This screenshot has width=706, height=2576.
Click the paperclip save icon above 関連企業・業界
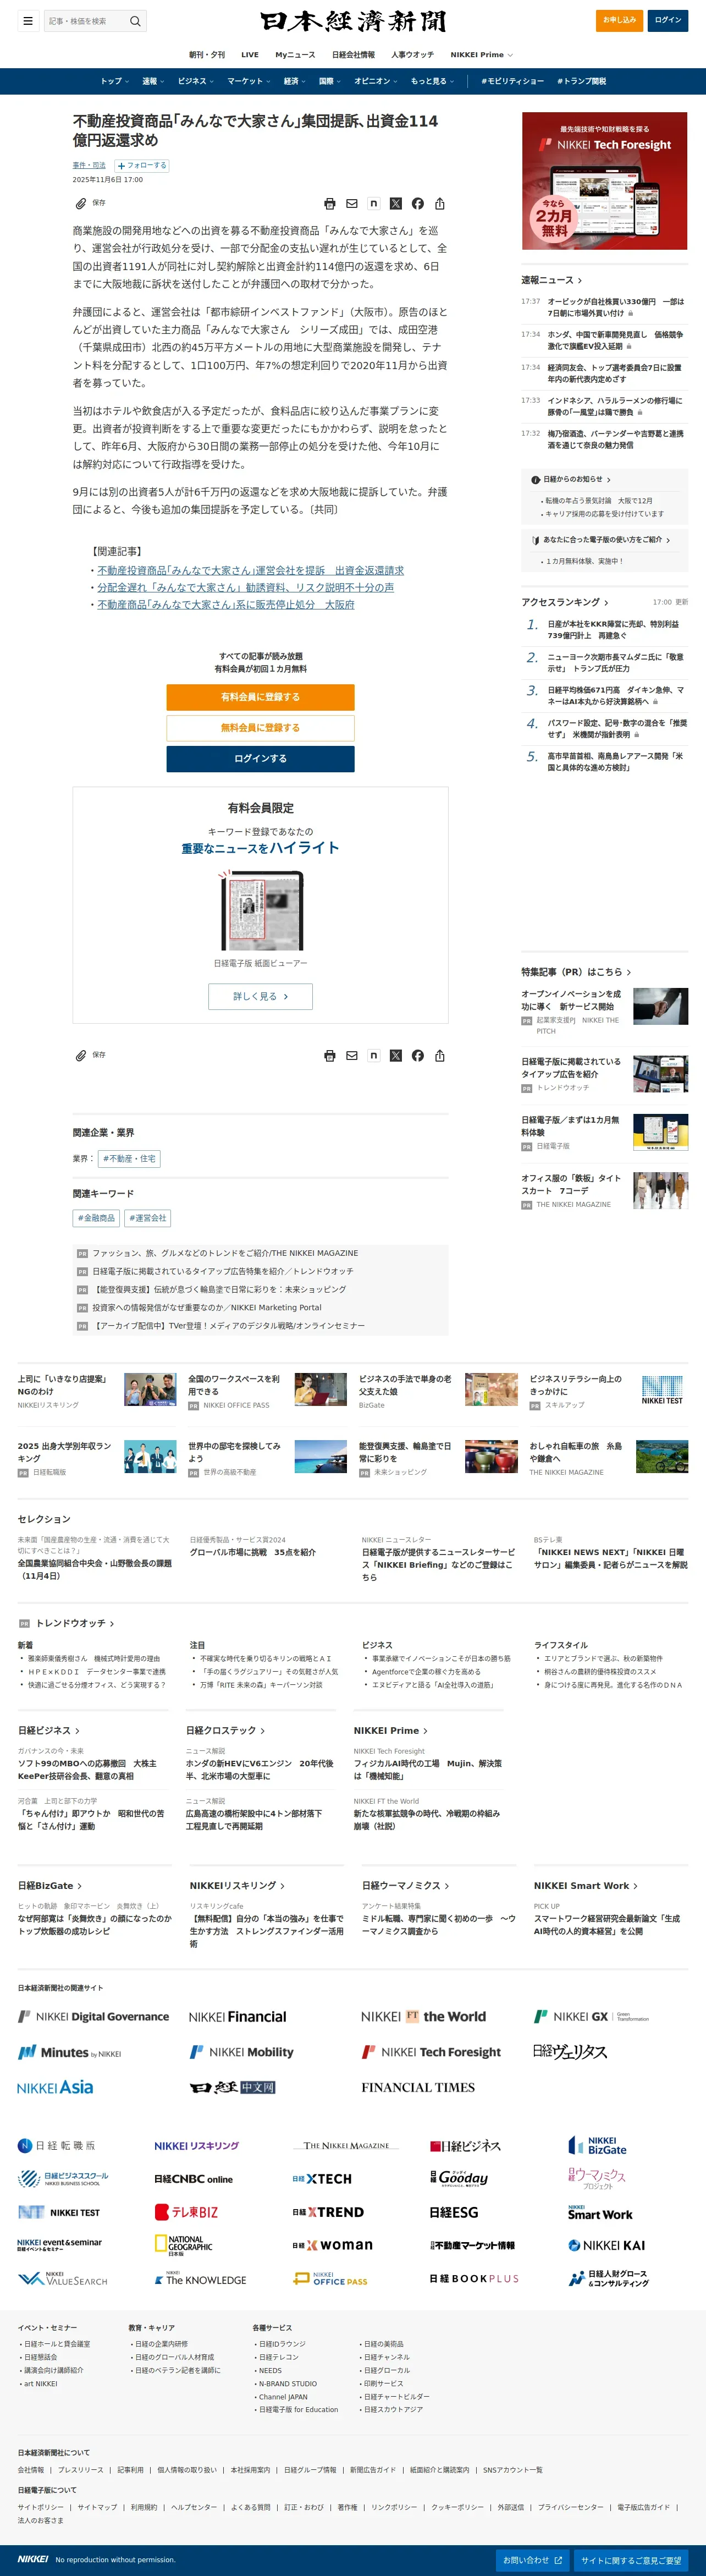click(x=81, y=1055)
